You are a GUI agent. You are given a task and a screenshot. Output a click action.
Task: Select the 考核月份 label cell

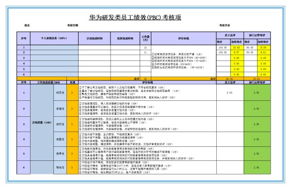pyautogui.click(x=225, y=25)
